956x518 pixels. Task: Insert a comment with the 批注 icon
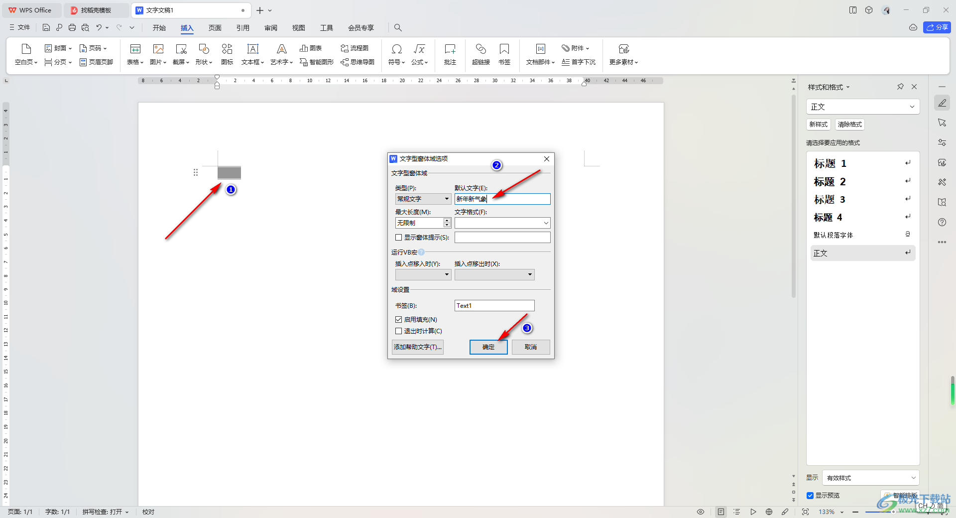[450, 49]
